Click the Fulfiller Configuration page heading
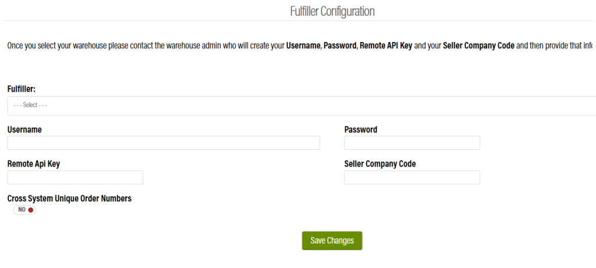The height and width of the screenshot is (268, 596). 332,11
